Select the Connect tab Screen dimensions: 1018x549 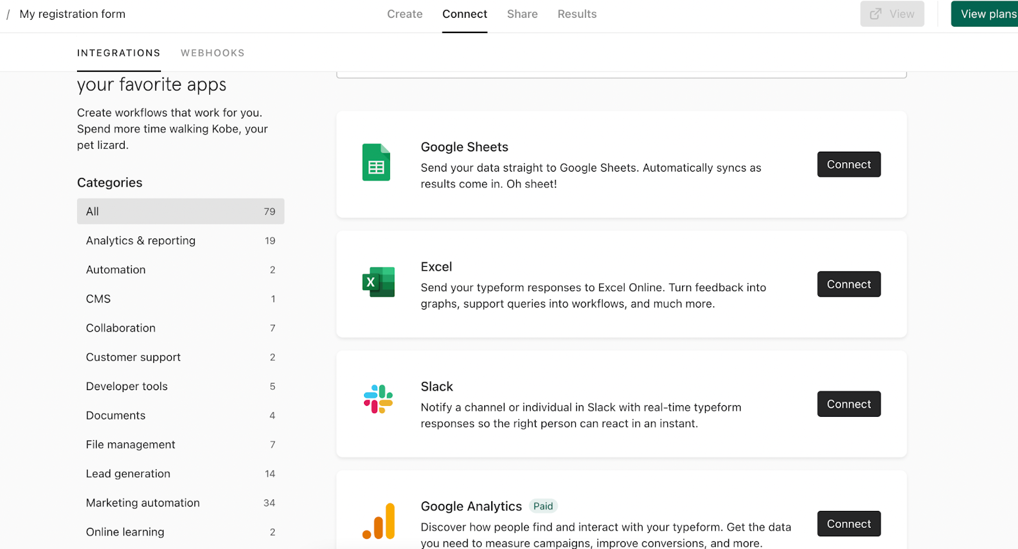click(465, 14)
